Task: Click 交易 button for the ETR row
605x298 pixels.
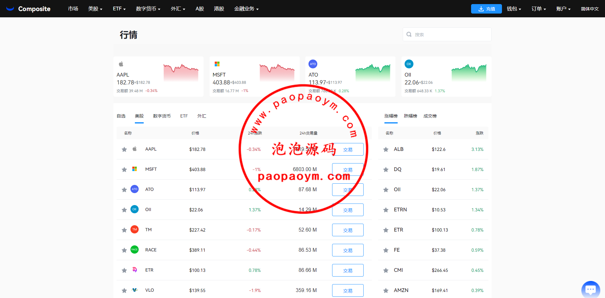Action: (x=348, y=270)
